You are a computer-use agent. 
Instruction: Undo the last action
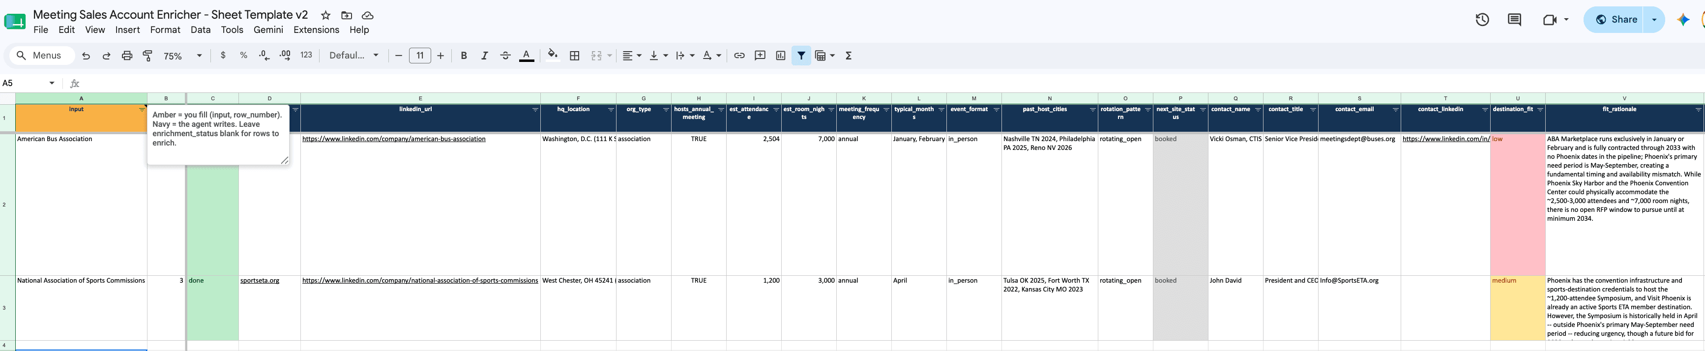[86, 56]
